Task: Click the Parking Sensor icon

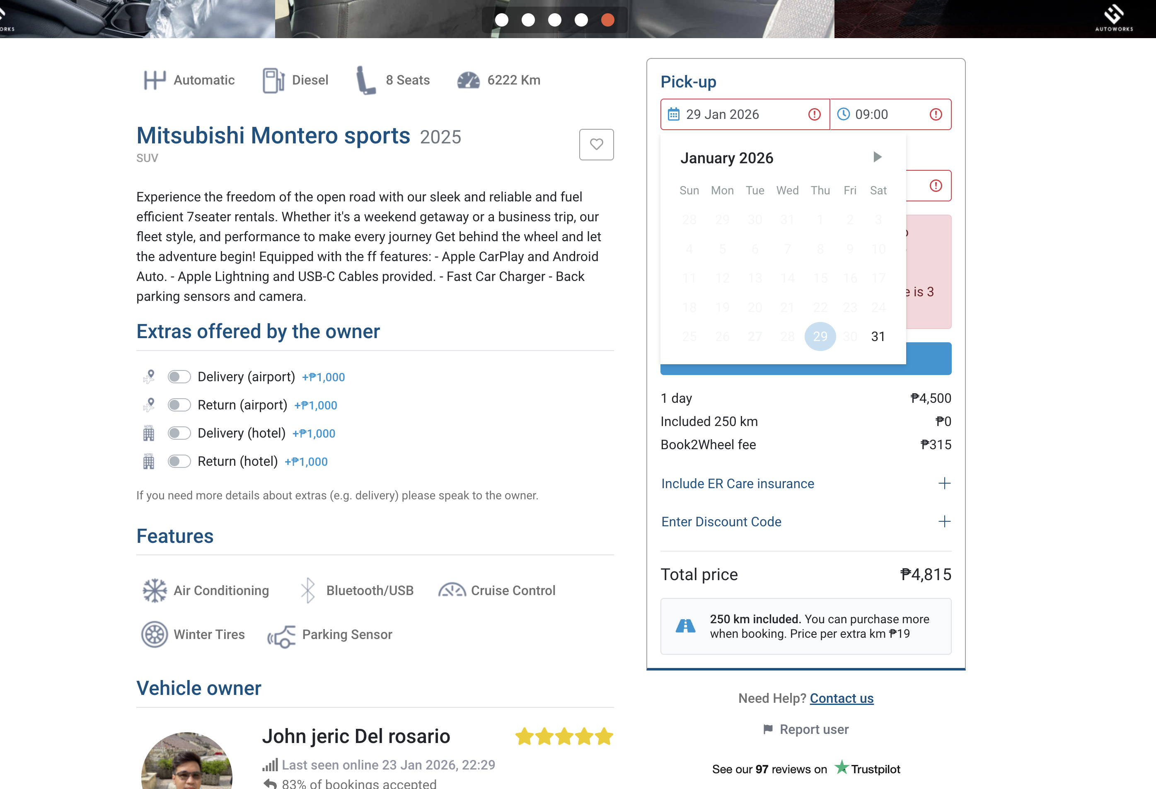Action: pyautogui.click(x=281, y=636)
